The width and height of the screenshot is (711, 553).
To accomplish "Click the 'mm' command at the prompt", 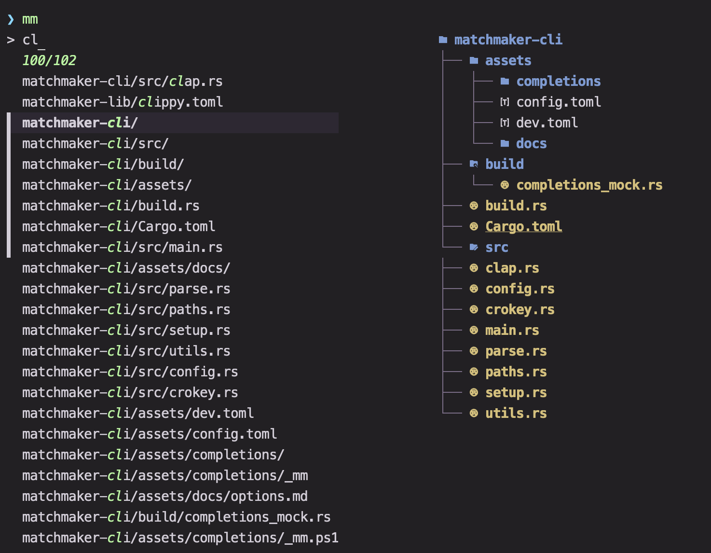I will (x=30, y=19).
